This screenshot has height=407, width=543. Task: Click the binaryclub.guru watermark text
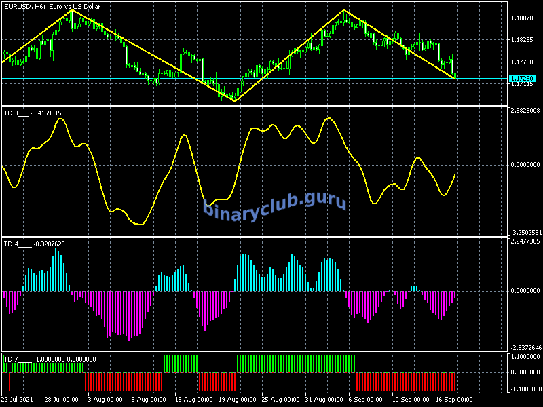[x=275, y=204]
